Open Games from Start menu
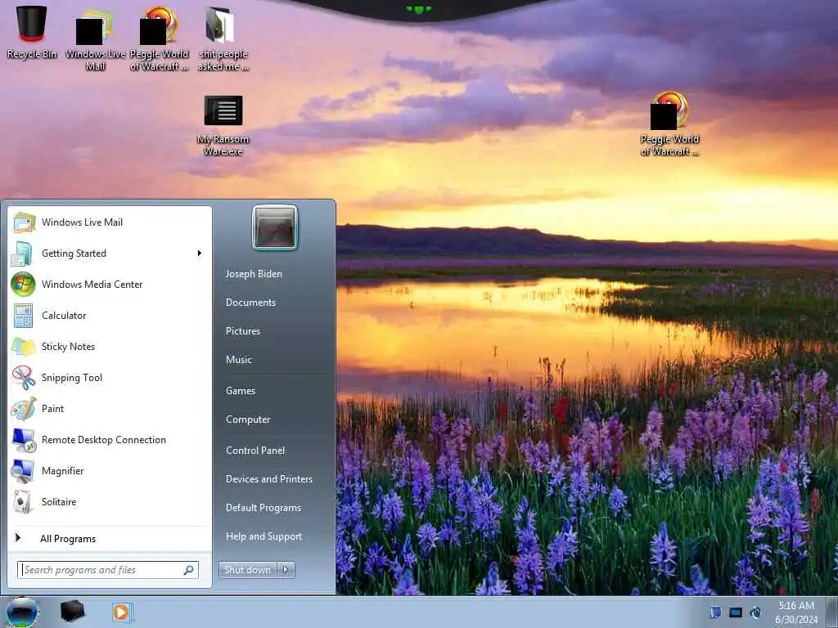 coord(241,391)
